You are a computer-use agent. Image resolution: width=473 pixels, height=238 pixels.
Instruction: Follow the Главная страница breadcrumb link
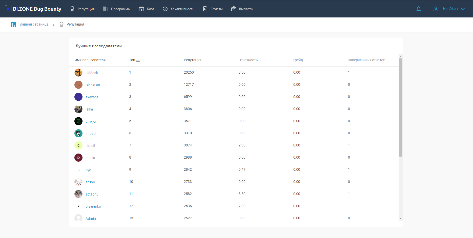(x=33, y=25)
